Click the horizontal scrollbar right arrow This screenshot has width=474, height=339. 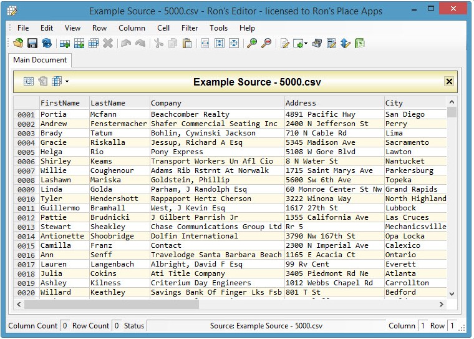[442, 304]
